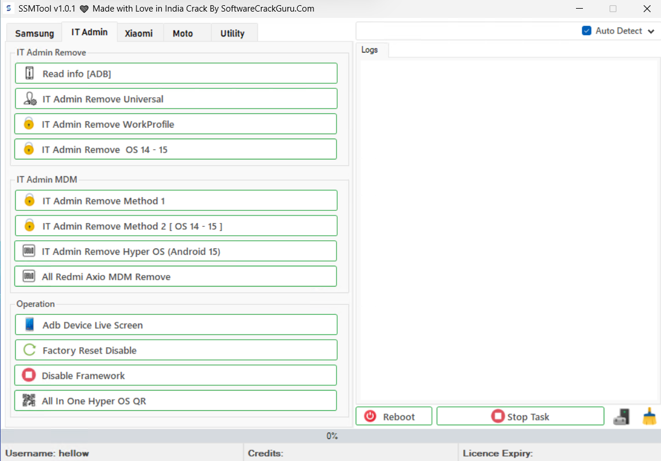This screenshot has width=661, height=461.
Task: Click the QR code icon for Hyper OS QR
Action: pyautogui.click(x=29, y=400)
